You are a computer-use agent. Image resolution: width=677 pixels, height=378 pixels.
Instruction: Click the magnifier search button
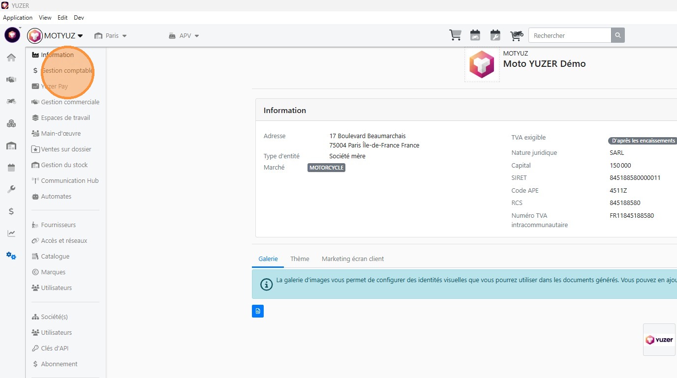[x=618, y=35]
